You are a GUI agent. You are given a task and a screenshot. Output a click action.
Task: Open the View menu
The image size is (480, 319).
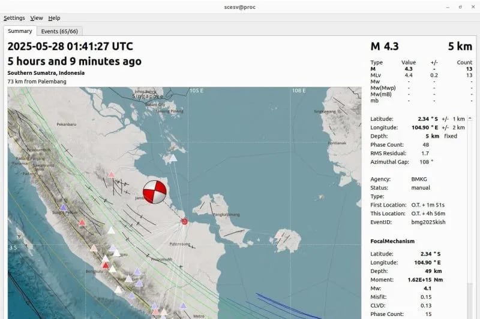coord(37,18)
